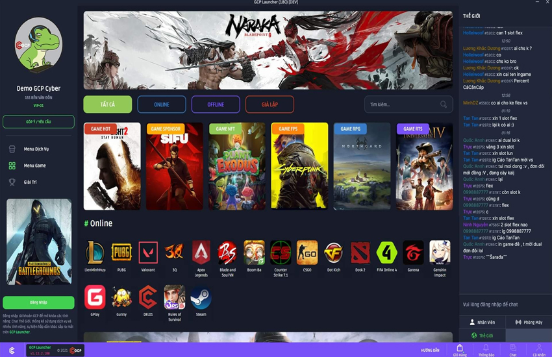Click the dinosaur profile avatar
552x357 pixels.
click(39, 44)
